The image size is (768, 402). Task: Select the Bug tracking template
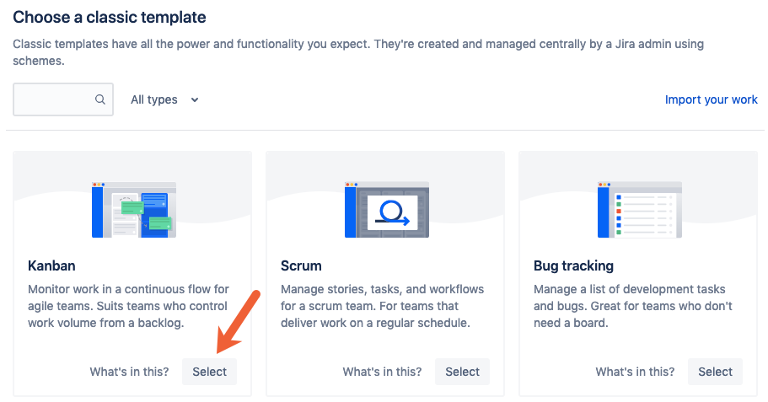[715, 372]
